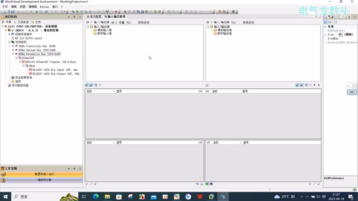Collapse the EBus tree node
Viewport: 358px width, 201px height.
(x=24, y=66)
